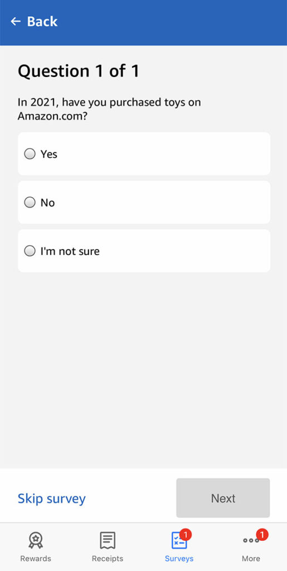
Task: Choose the I'm not sure radio button
Action: pos(30,251)
